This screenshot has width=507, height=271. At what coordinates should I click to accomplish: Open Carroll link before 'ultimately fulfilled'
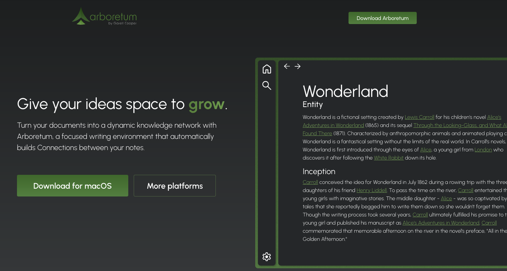[x=420, y=215]
